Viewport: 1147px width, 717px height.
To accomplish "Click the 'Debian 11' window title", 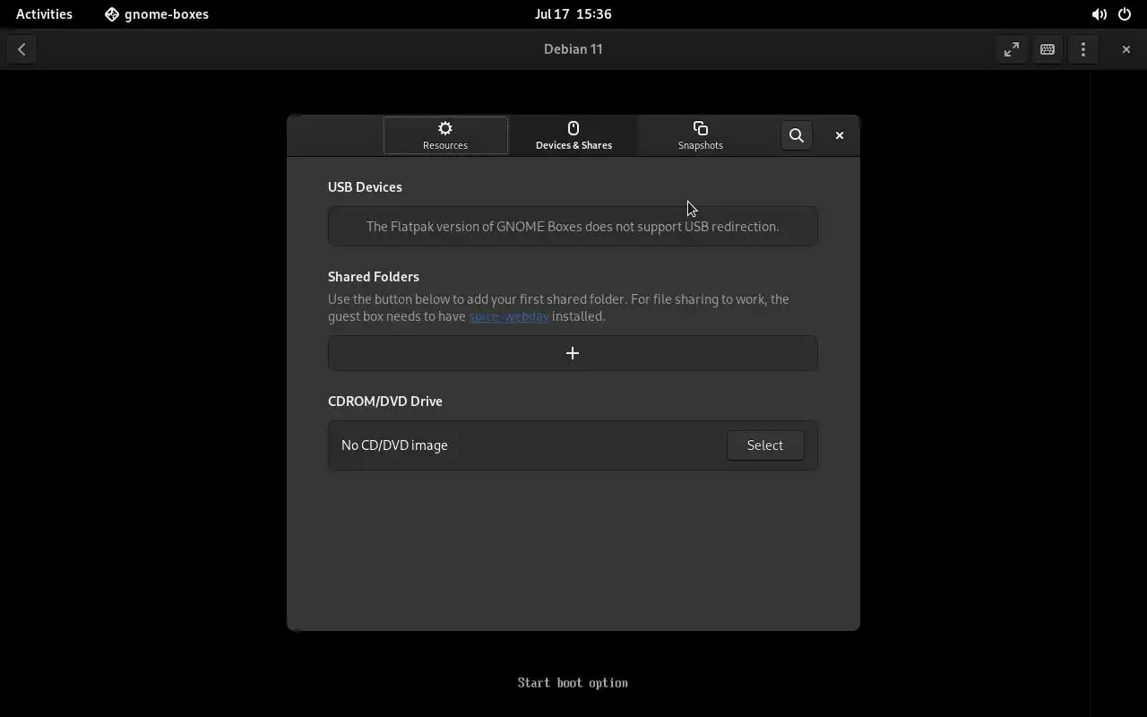I will click(573, 49).
